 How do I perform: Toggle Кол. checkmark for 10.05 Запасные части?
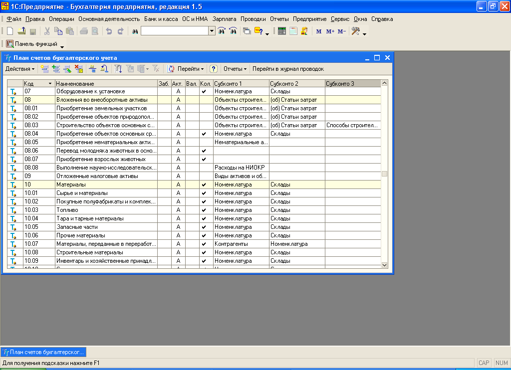204,227
